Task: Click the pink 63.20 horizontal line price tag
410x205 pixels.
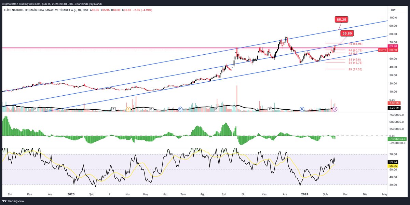Action: (x=393, y=46)
